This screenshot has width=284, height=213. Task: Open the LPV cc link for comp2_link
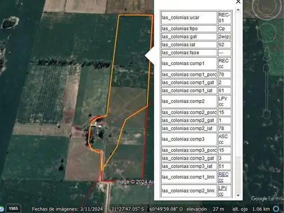coord(223,191)
